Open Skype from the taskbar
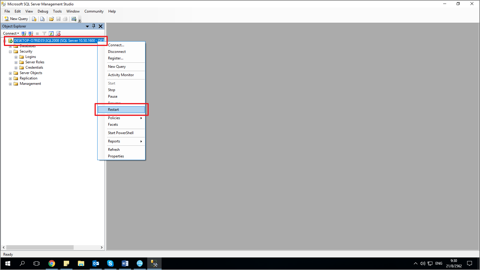This screenshot has height=270, width=480. tap(110, 263)
